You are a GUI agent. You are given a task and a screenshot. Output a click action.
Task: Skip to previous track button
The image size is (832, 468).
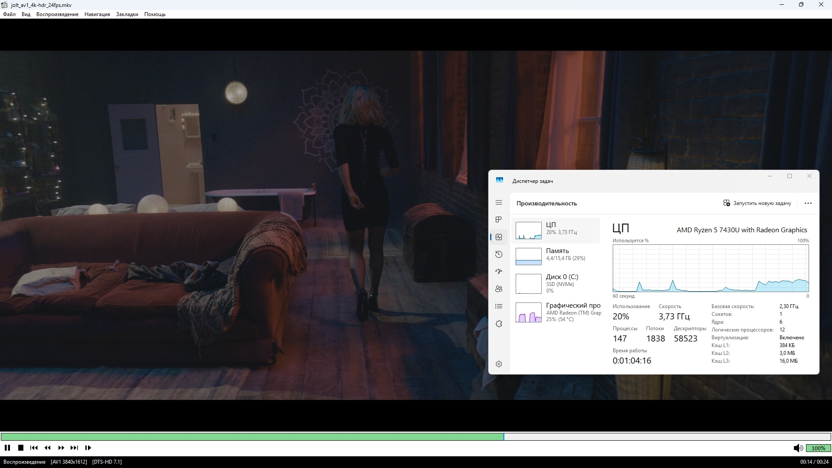pyautogui.click(x=34, y=448)
